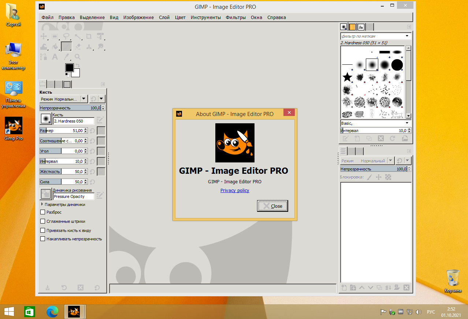The height and width of the screenshot is (319, 468).
Task: Select the Fuzzy Select magic wand tool
Action: click(78, 36)
